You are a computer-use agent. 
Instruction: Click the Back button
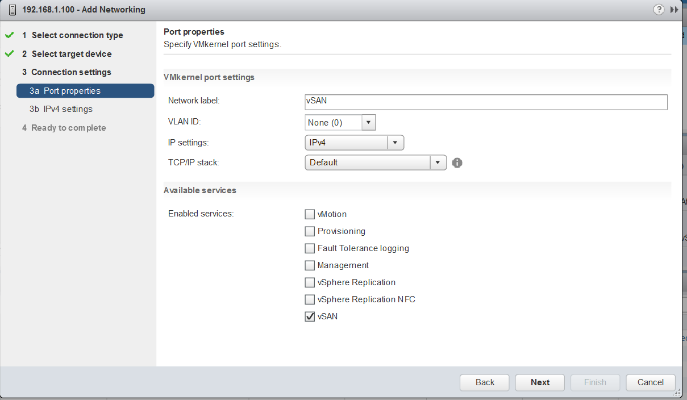point(485,382)
